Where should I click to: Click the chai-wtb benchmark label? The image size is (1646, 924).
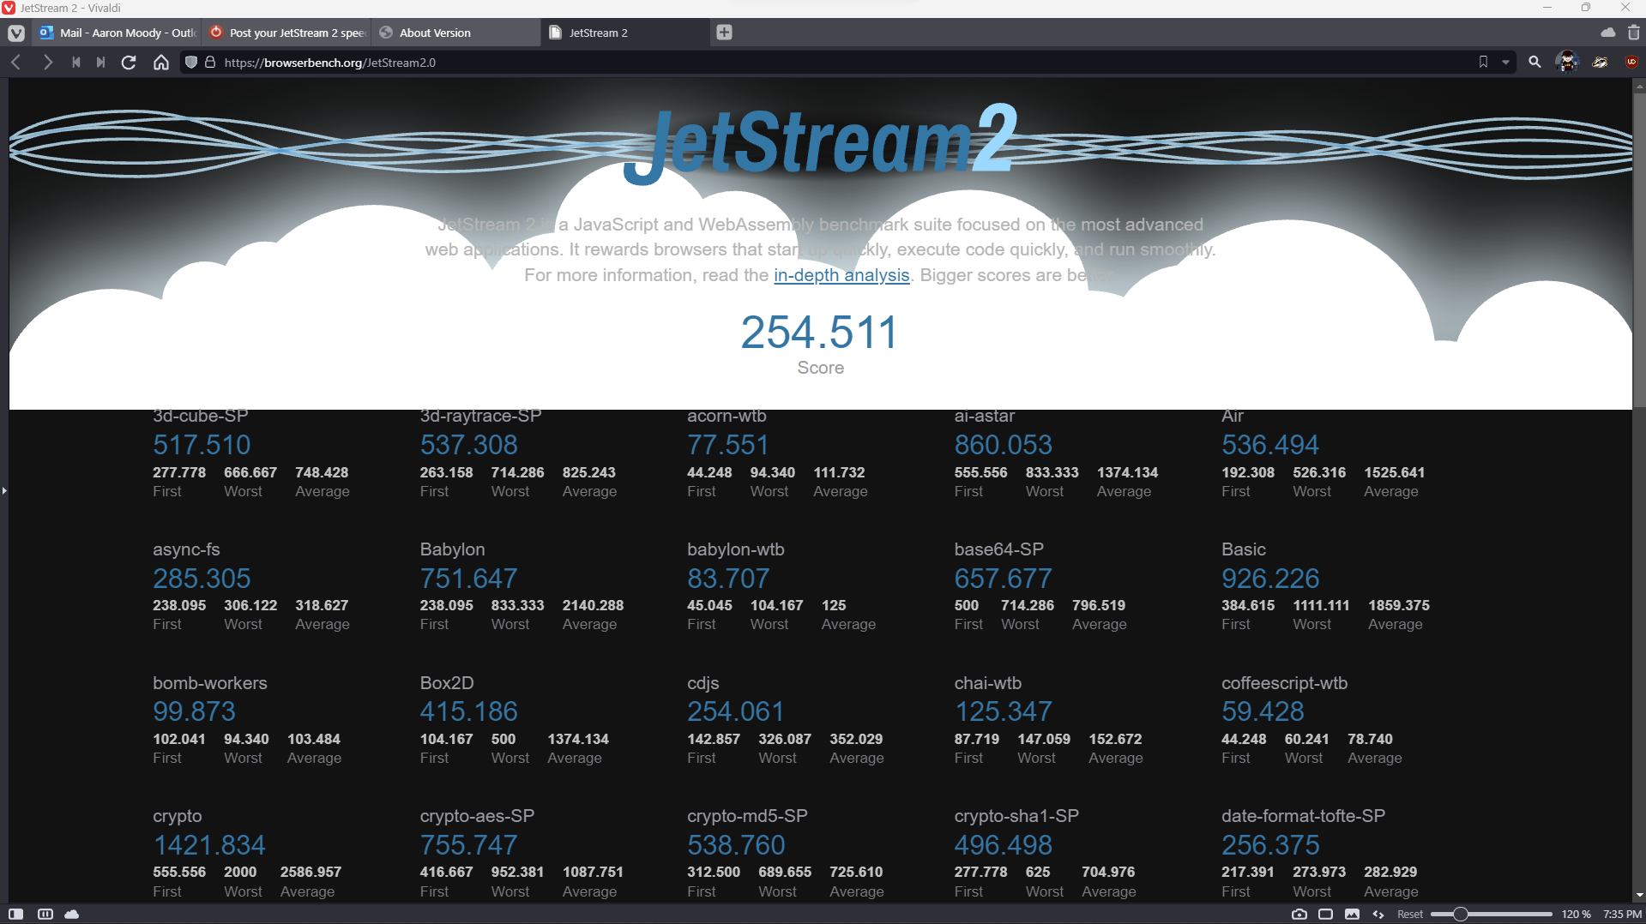[988, 683]
